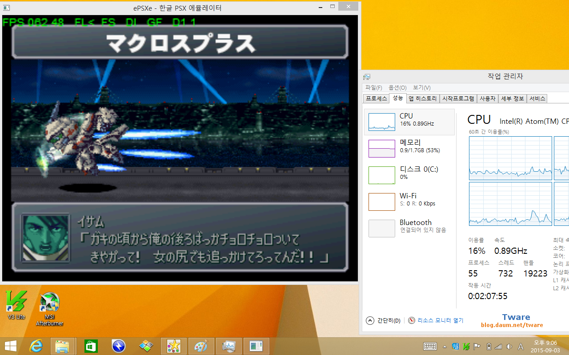Select the Bluetooth performance item

pos(409,229)
